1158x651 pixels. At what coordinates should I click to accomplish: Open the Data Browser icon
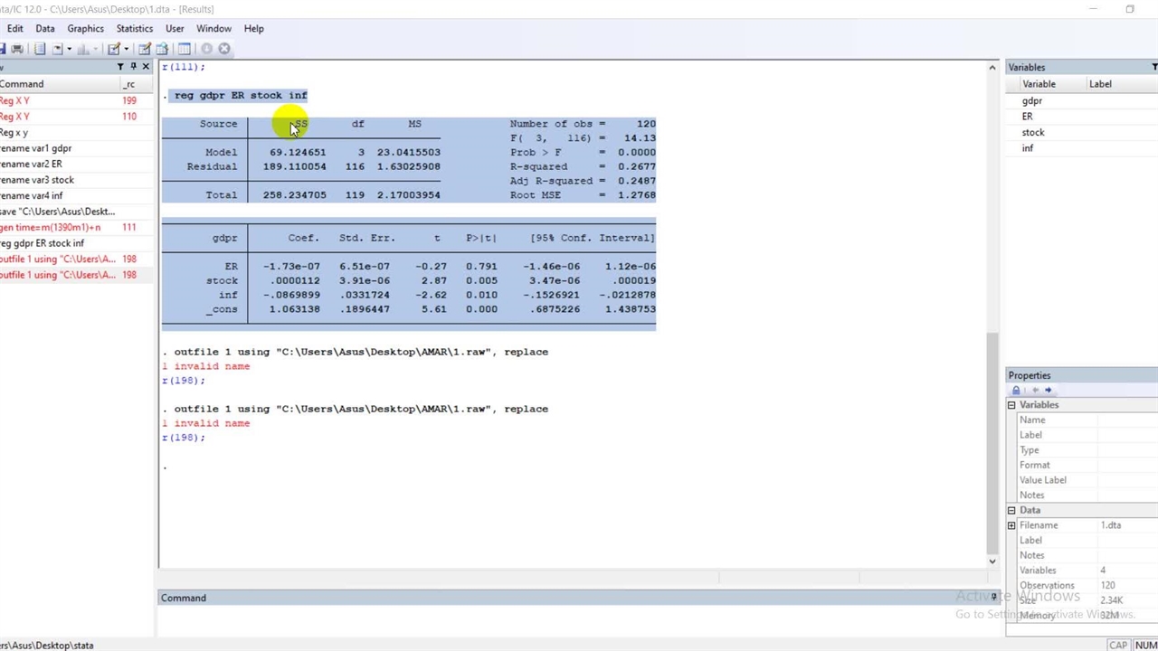coord(162,49)
